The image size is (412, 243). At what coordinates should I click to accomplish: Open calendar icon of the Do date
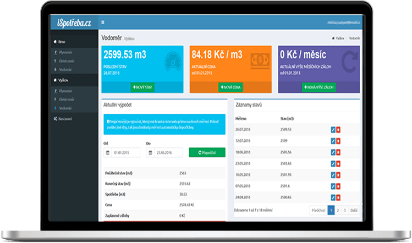click(x=151, y=152)
